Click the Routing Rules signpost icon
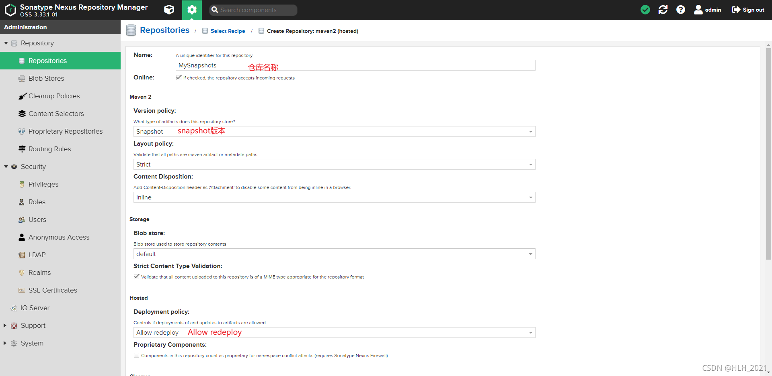772x376 pixels. pyautogui.click(x=22, y=149)
